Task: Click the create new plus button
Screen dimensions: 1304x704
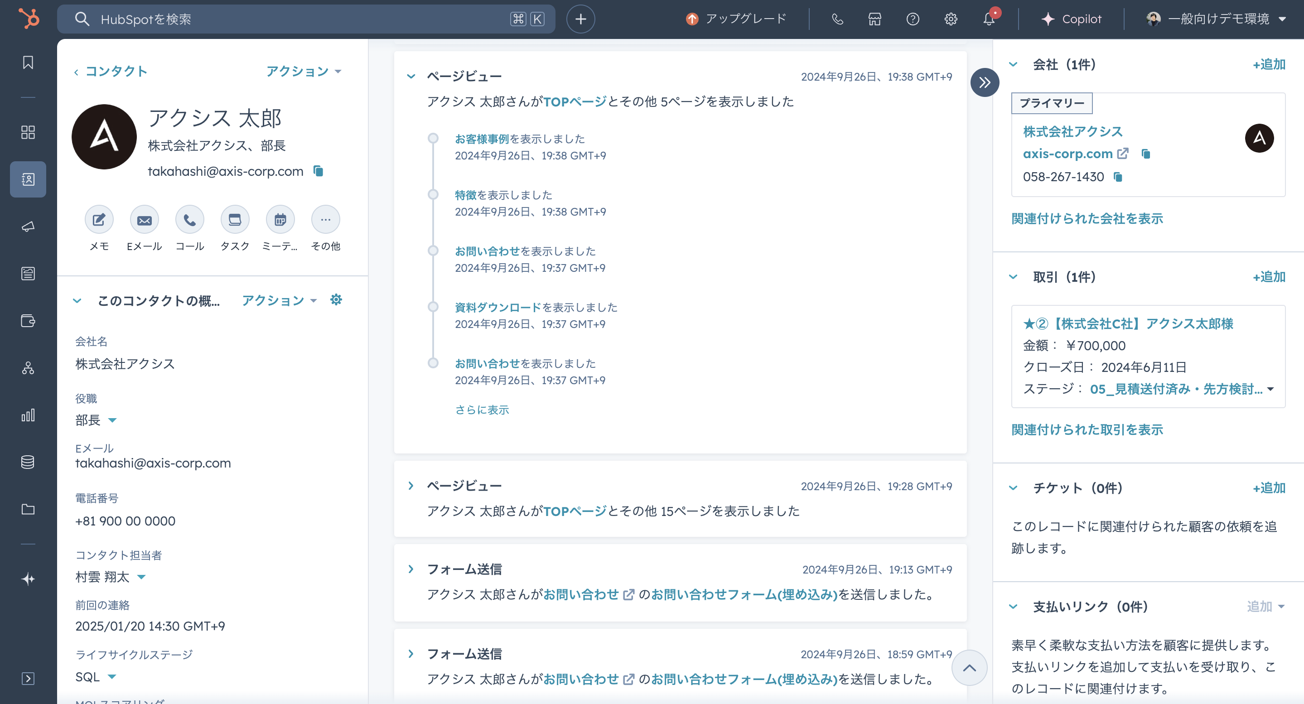Action: (x=580, y=19)
